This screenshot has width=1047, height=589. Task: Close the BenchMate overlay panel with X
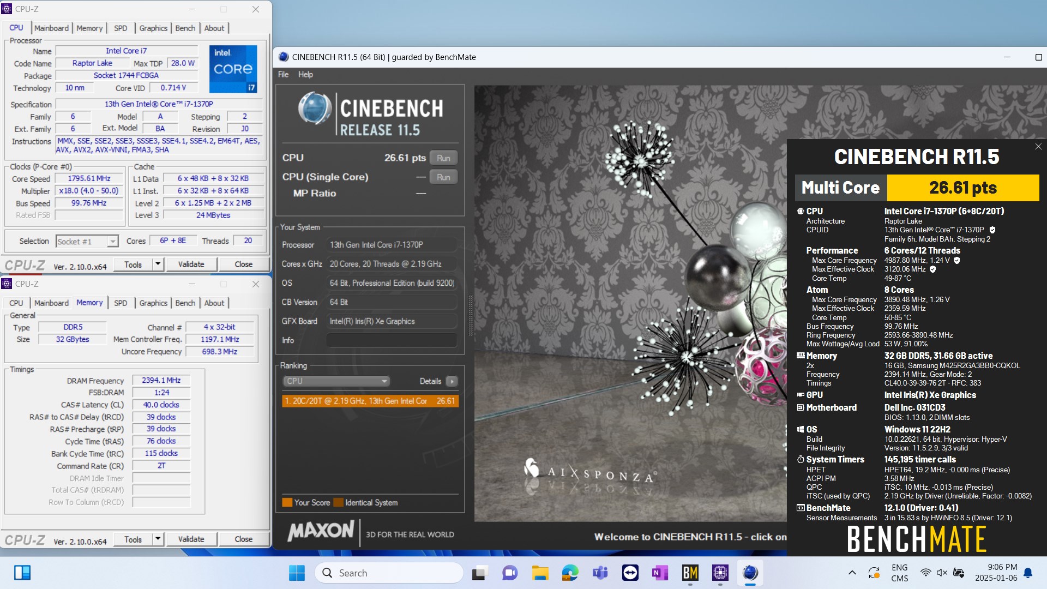[x=1038, y=147]
